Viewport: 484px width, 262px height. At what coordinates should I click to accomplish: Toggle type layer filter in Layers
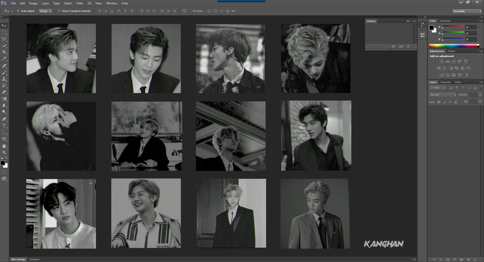click(x=463, y=87)
